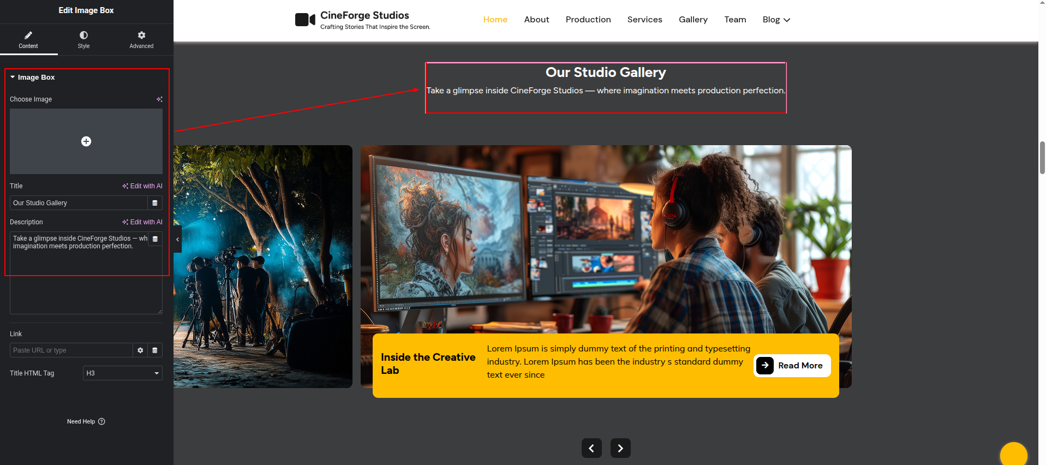Switch to the Style tab
The width and height of the screenshot is (1046, 465).
point(83,39)
